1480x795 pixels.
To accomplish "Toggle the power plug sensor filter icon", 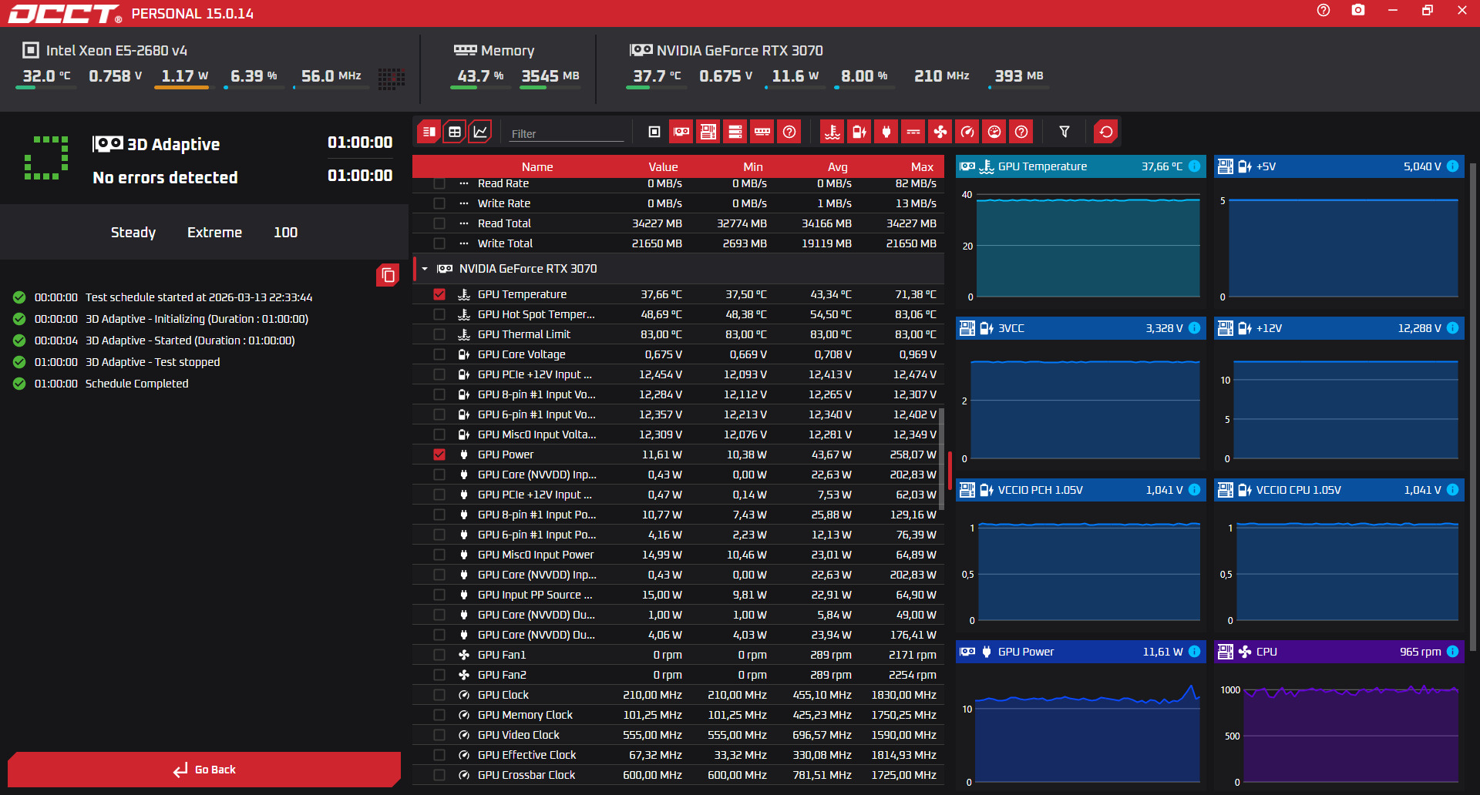I will click(886, 132).
